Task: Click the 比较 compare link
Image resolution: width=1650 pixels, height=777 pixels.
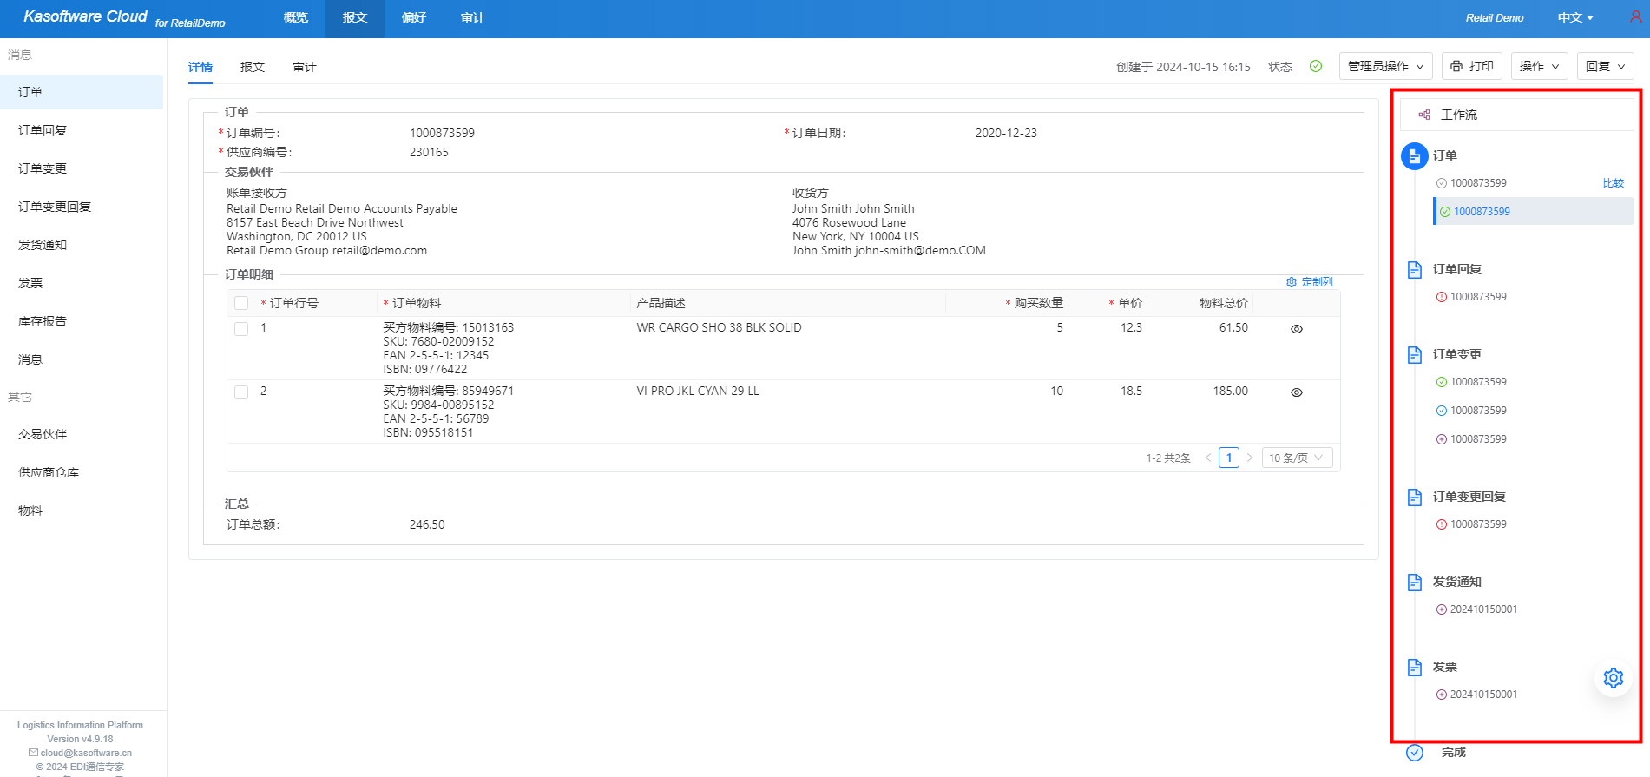Action: (1613, 183)
